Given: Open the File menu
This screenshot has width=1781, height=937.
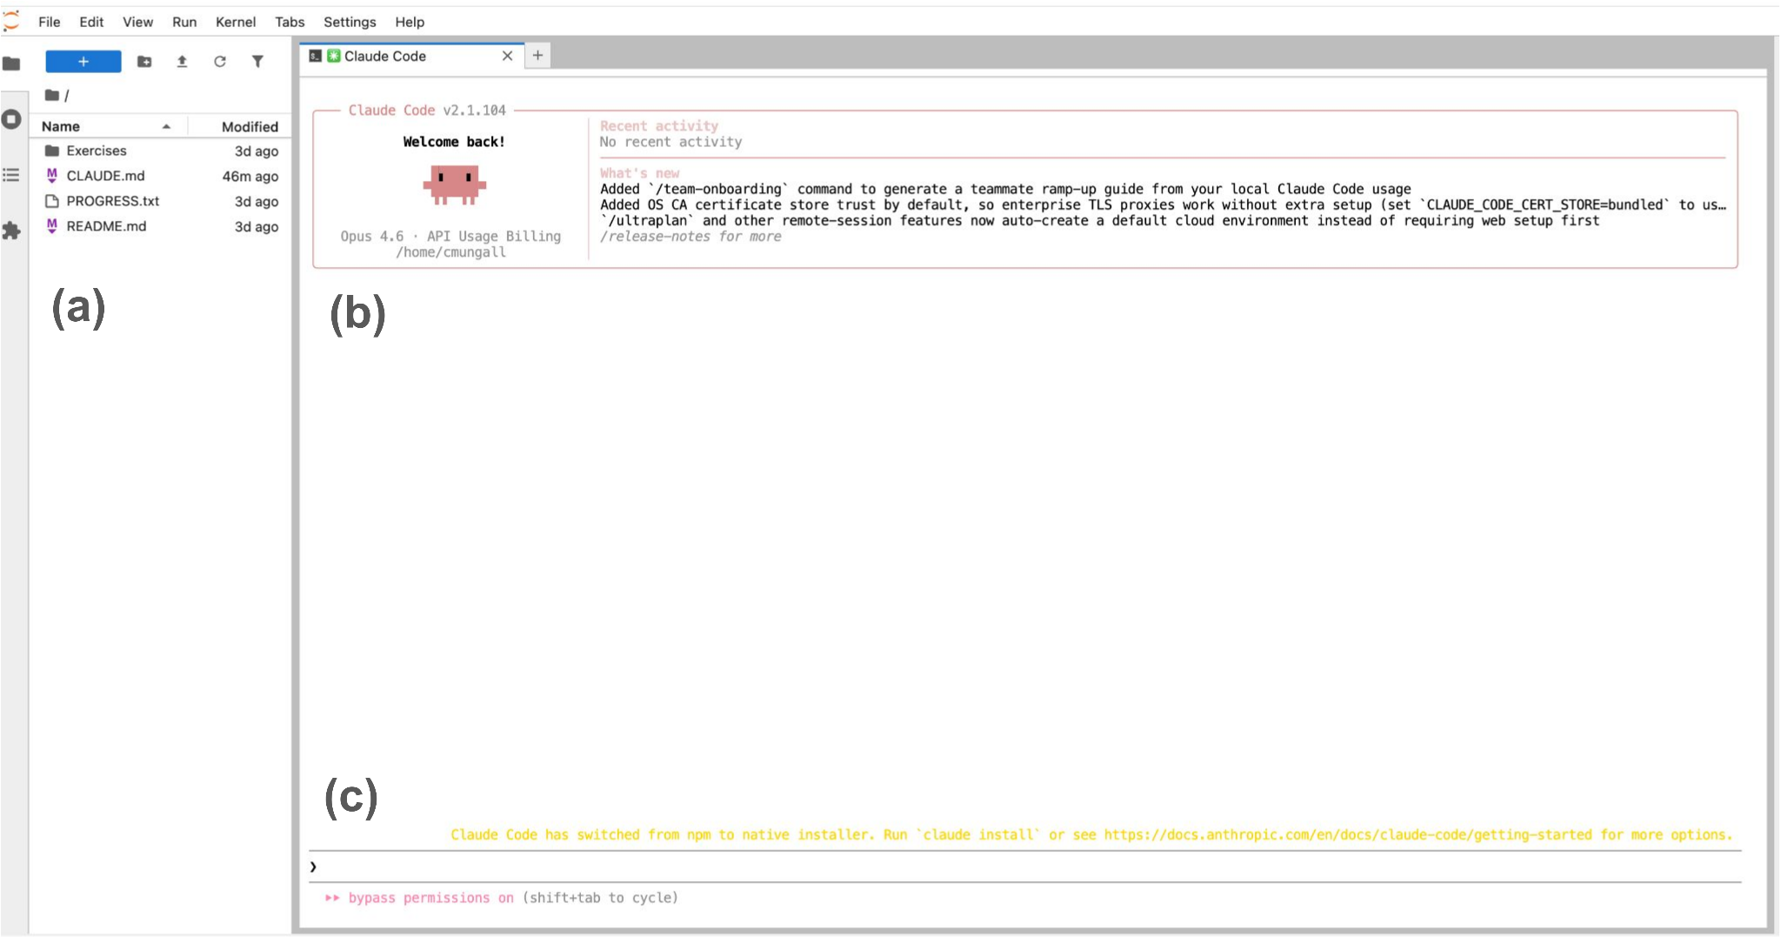Looking at the screenshot, I should click(x=50, y=22).
